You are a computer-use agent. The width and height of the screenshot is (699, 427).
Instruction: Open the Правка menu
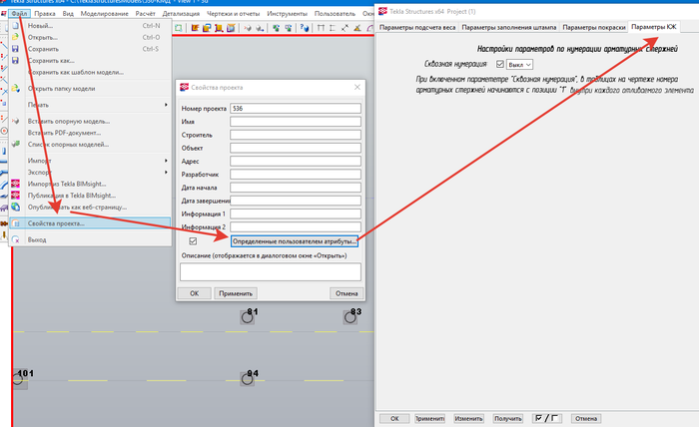point(45,14)
